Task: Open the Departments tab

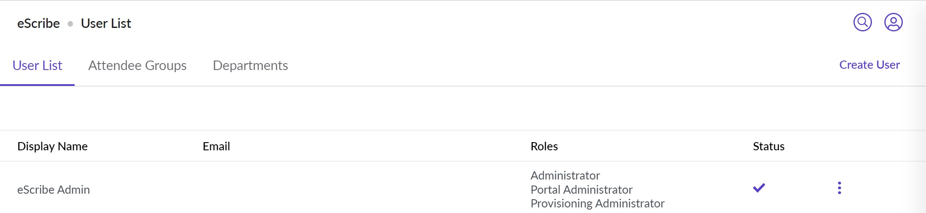Action: point(250,65)
